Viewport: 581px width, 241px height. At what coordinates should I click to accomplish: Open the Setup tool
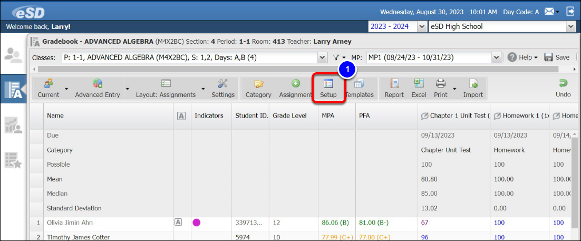328,89
